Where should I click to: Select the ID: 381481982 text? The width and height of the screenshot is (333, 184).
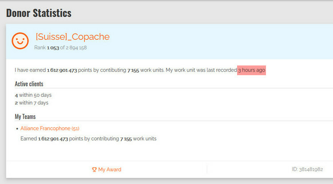coord(307,169)
